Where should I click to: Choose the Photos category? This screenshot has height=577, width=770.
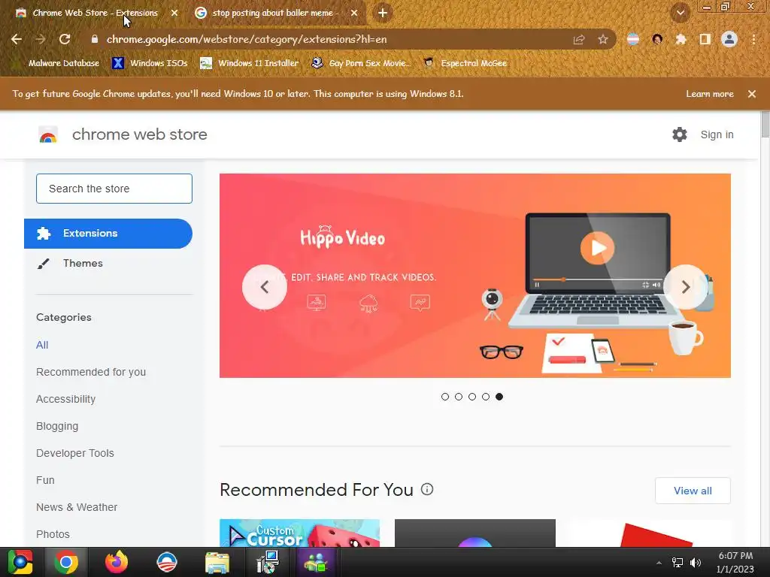pos(53,534)
